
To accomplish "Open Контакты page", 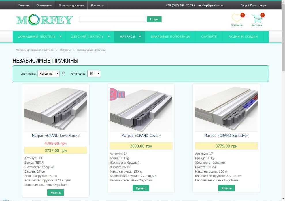I will (x=97, y=5).
